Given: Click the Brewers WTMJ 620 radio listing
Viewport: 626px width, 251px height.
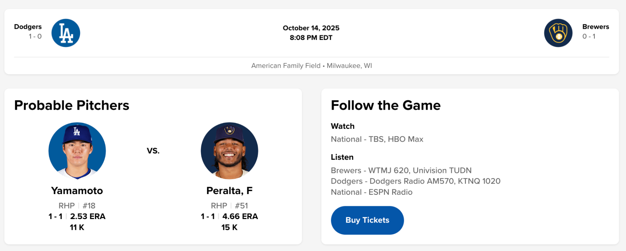Looking at the screenshot, I should coord(401,170).
